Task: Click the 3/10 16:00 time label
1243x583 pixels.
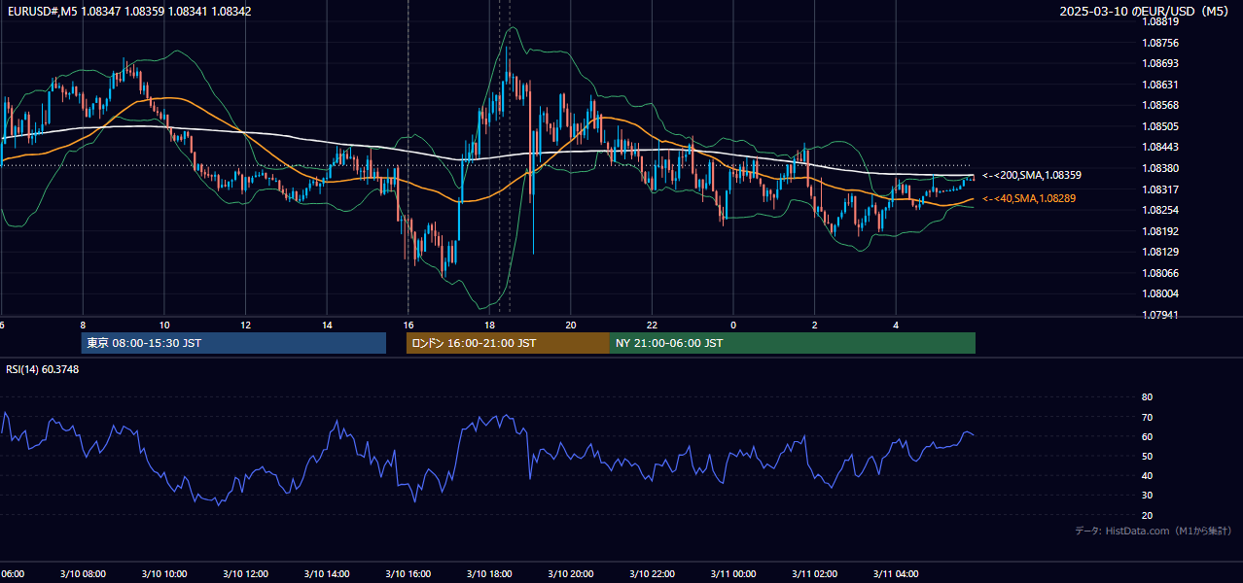Action: pyautogui.click(x=408, y=574)
